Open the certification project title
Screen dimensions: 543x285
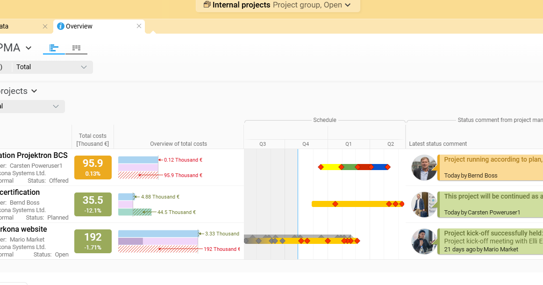pos(20,192)
